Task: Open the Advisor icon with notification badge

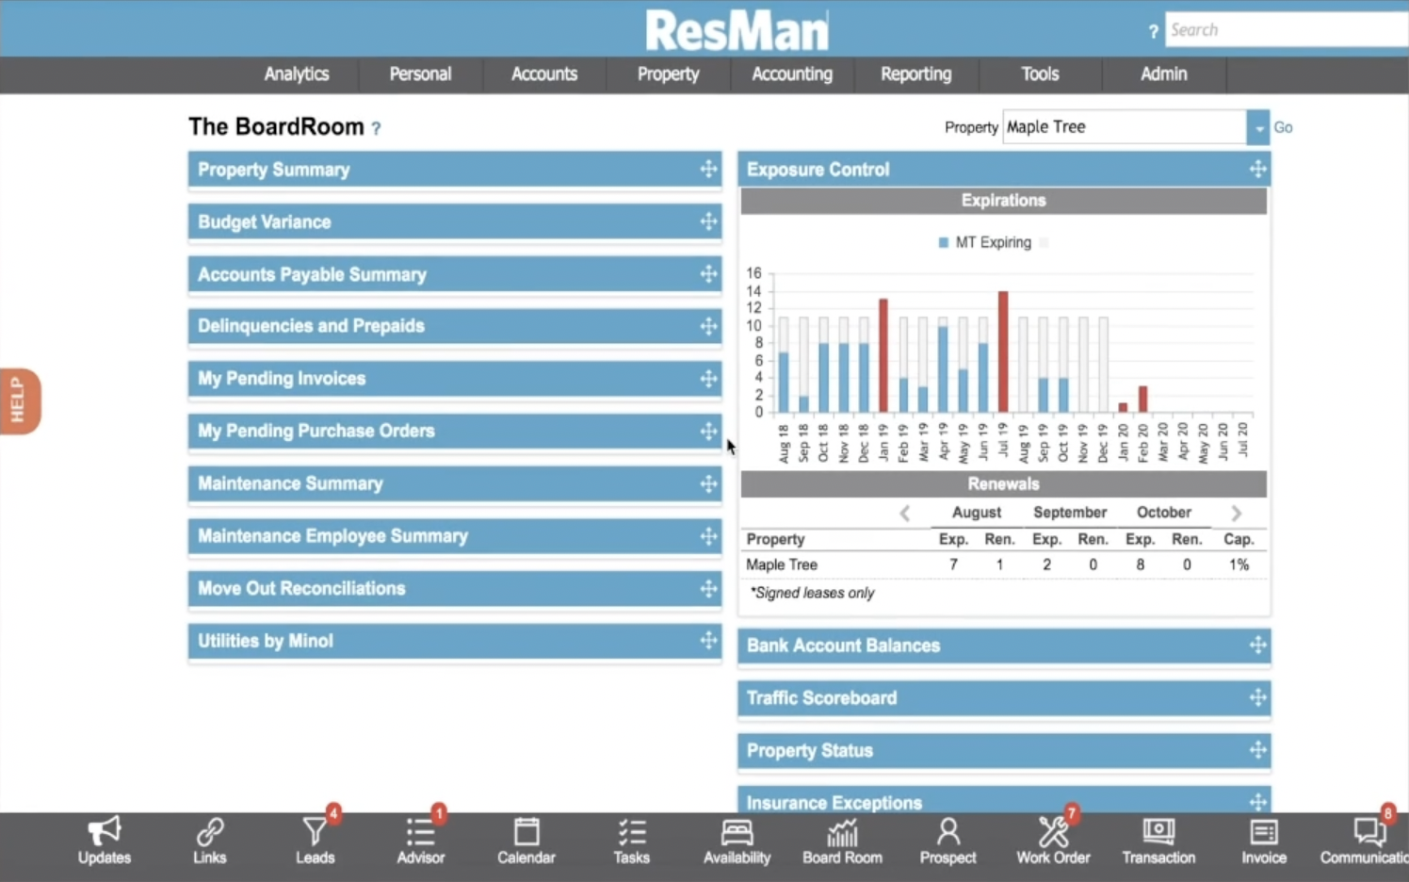Action: point(420,833)
